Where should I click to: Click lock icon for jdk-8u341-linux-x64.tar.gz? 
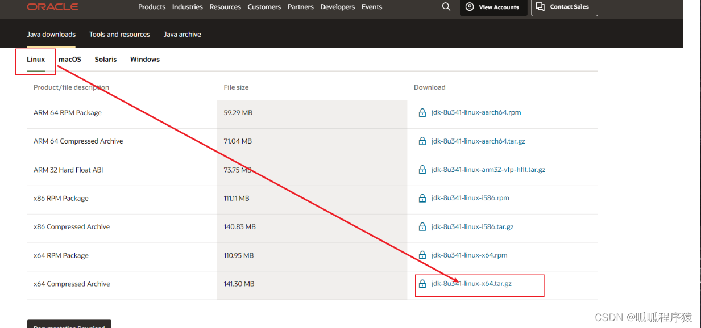422,284
